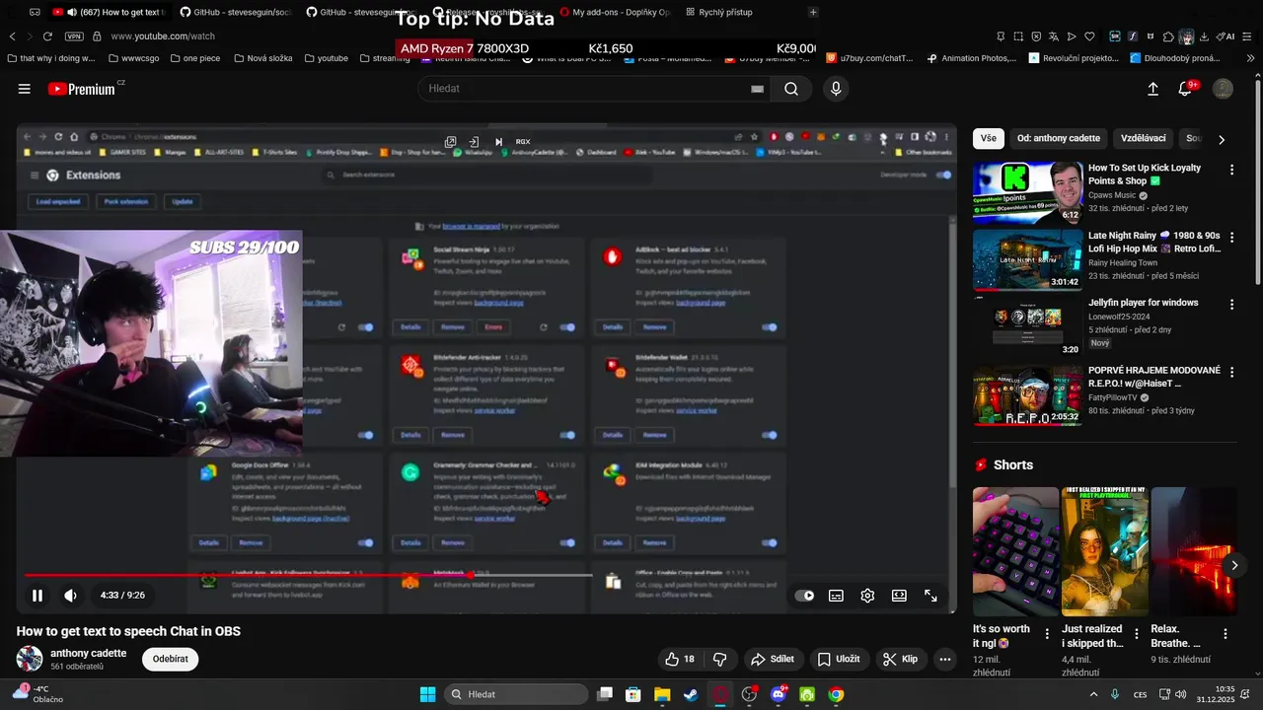Subscribe using the Odebírat button
Screen dimensions: 1263x710
click(170, 660)
